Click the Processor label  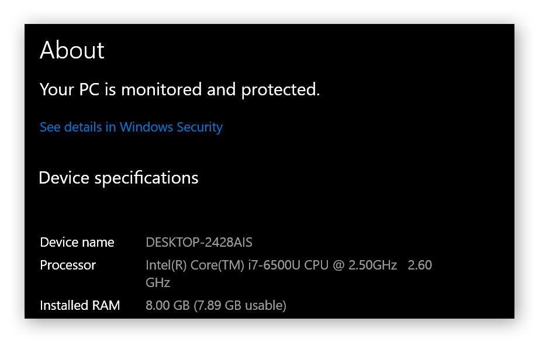point(67,265)
